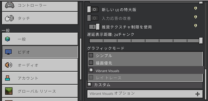
Task: Toggle the 新しい UI の特大版 switch
Action: point(93,10)
